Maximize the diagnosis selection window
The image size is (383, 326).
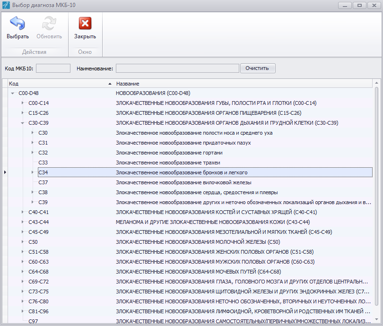(x=360, y=5)
